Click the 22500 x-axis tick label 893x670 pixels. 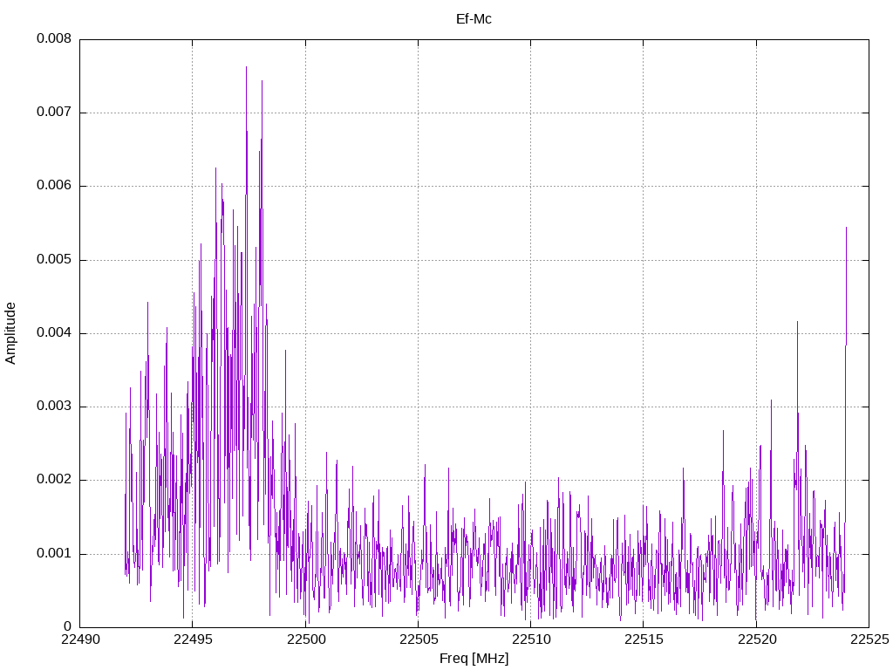point(306,639)
